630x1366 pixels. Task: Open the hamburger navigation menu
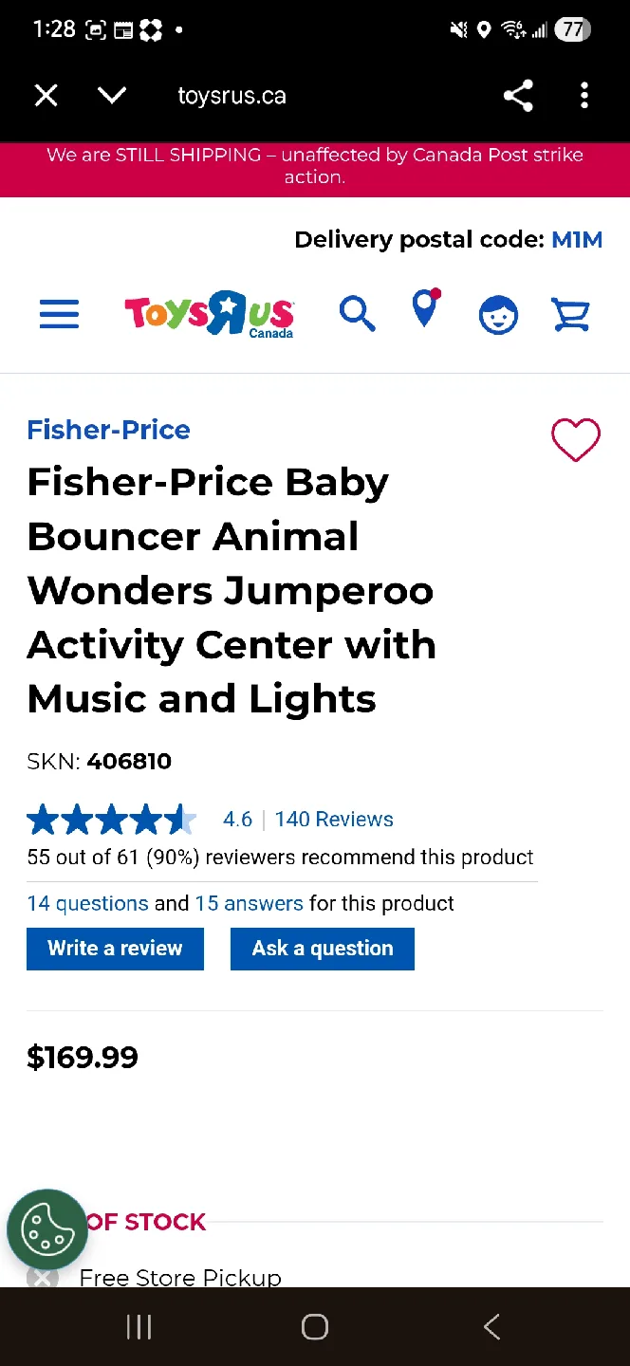click(x=59, y=314)
